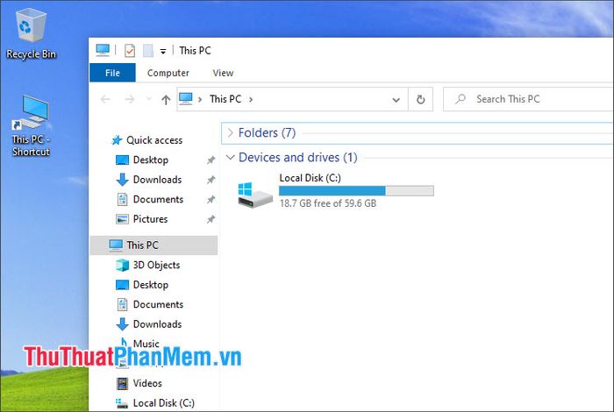Click the 18.7 GB free of 59.6 GB text
This screenshot has height=412, width=614.
[328, 203]
